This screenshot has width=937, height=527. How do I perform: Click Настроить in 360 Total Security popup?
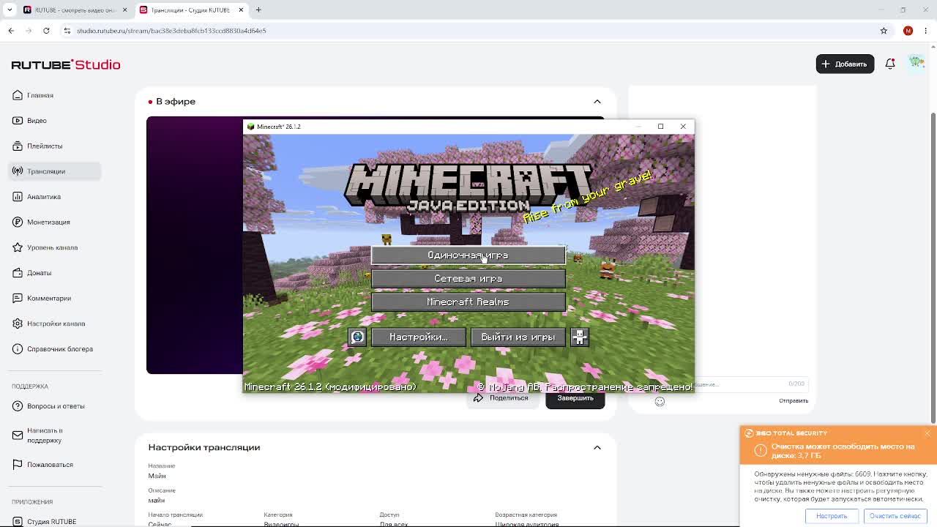click(832, 516)
